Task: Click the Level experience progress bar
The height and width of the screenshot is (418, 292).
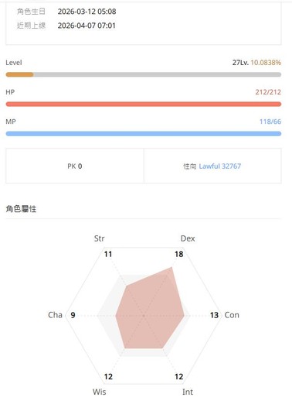Action: click(144, 74)
